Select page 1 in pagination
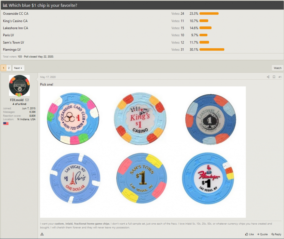This screenshot has width=284, height=239. (3, 68)
